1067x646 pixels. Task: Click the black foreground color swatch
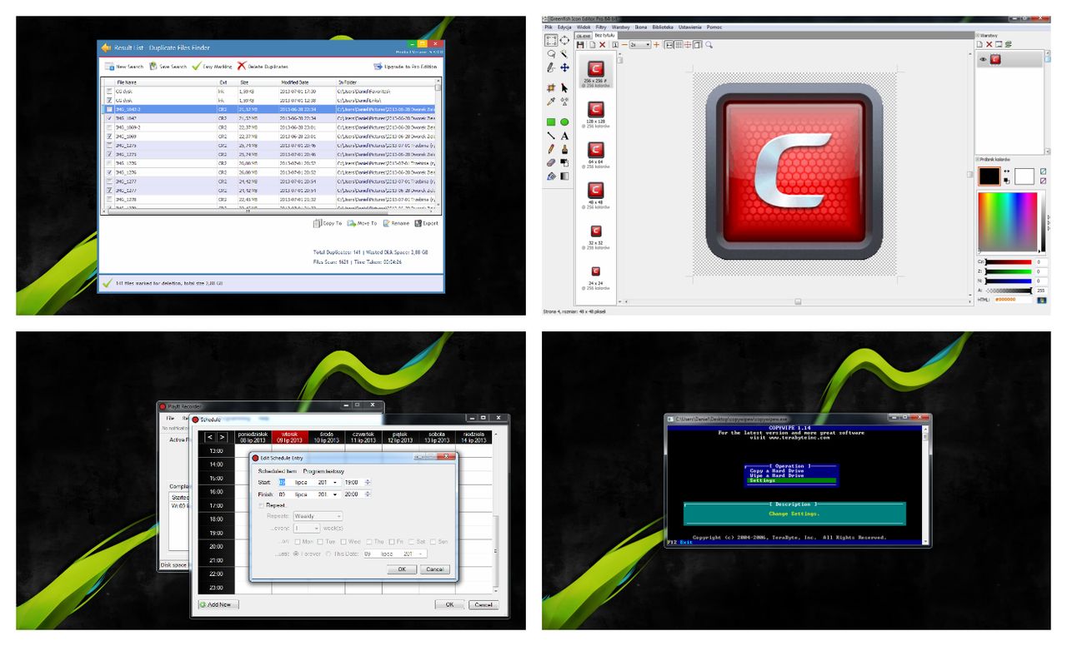pos(989,176)
